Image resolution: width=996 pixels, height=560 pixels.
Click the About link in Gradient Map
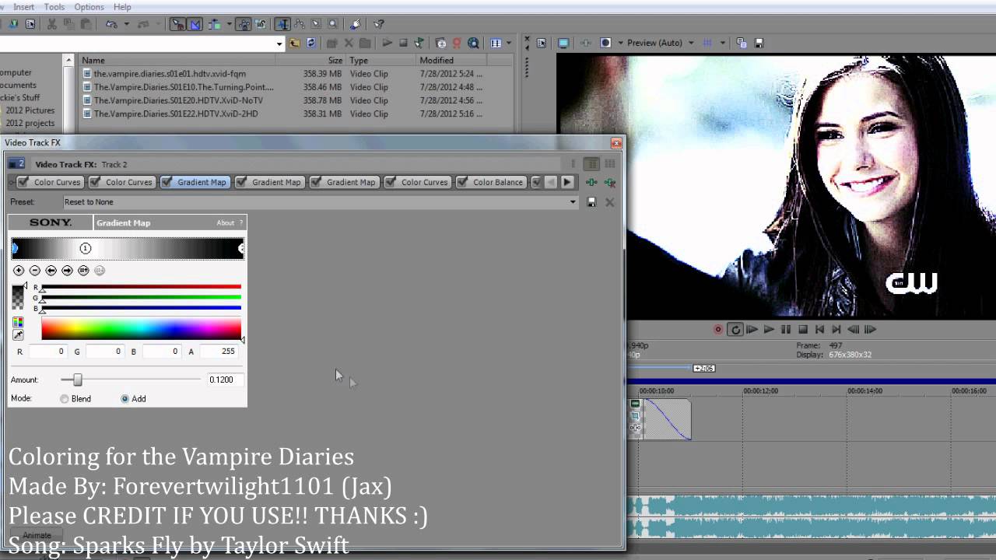[x=225, y=223]
